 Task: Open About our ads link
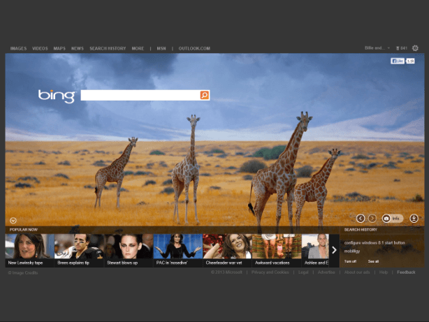[x=357, y=272]
